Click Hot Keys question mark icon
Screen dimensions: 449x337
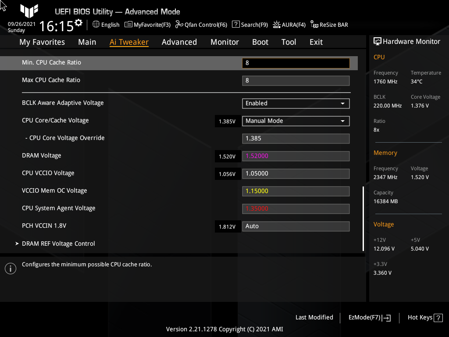pos(438,318)
